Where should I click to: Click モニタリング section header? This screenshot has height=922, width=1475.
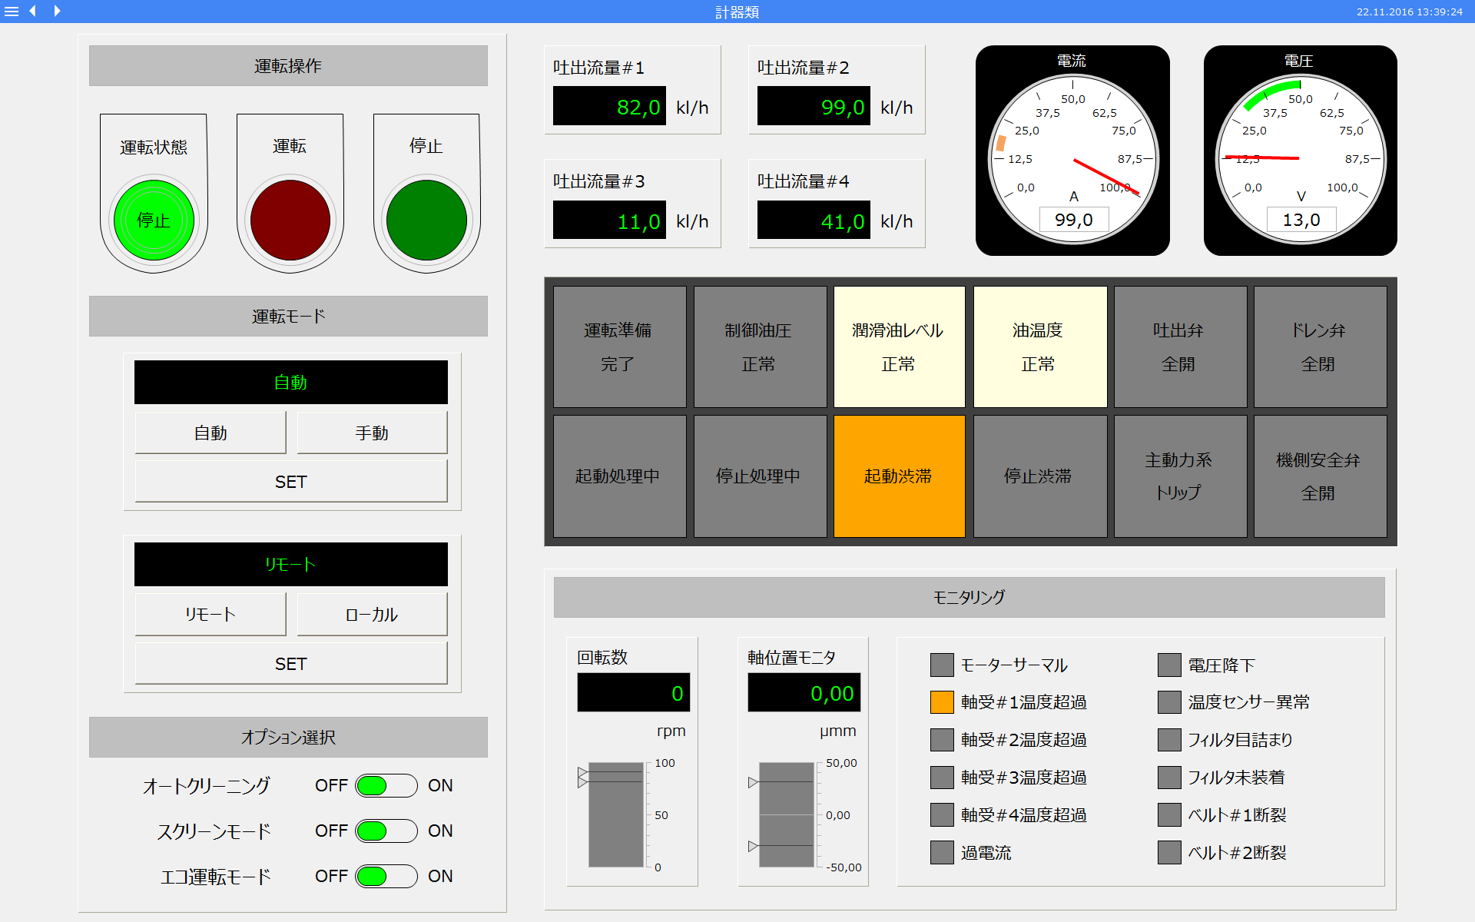[x=970, y=597]
